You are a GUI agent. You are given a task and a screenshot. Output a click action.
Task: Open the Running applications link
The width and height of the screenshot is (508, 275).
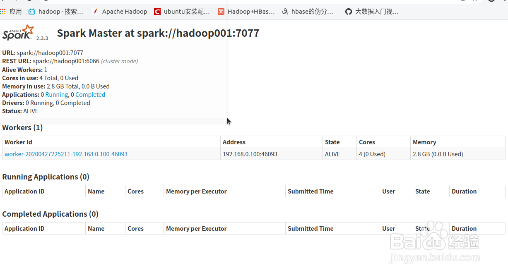pyautogui.click(x=57, y=95)
